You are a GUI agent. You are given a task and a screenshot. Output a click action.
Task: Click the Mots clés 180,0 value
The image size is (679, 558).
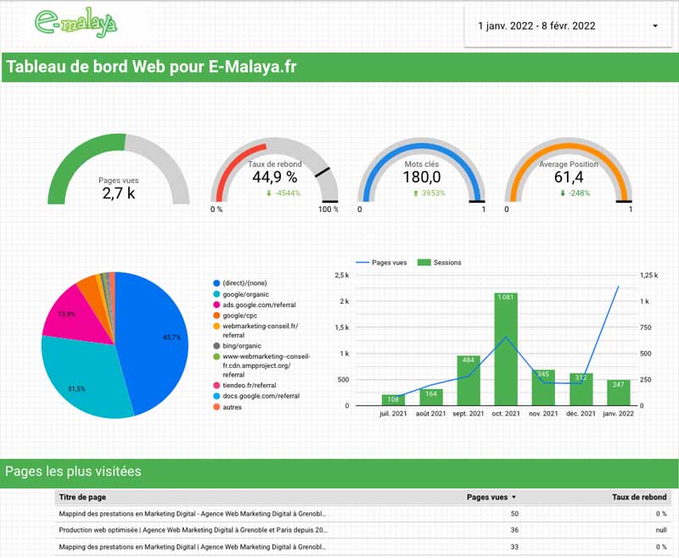tap(422, 177)
